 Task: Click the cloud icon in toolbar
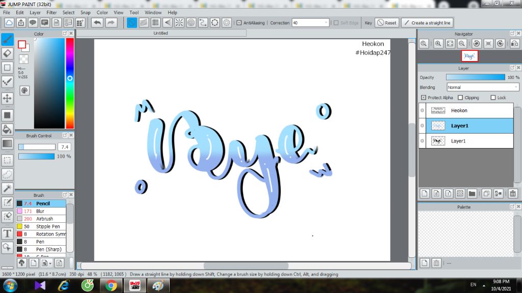pyautogui.click(x=9, y=22)
